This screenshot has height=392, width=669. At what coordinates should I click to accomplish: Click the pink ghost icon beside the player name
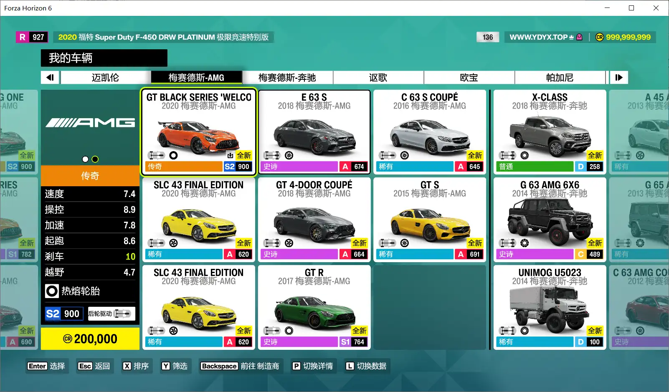coord(579,37)
